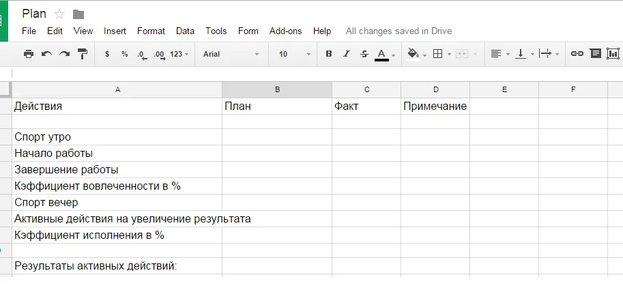This screenshot has height=288, width=623.
Task: Select column A header
Action: click(x=117, y=90)
